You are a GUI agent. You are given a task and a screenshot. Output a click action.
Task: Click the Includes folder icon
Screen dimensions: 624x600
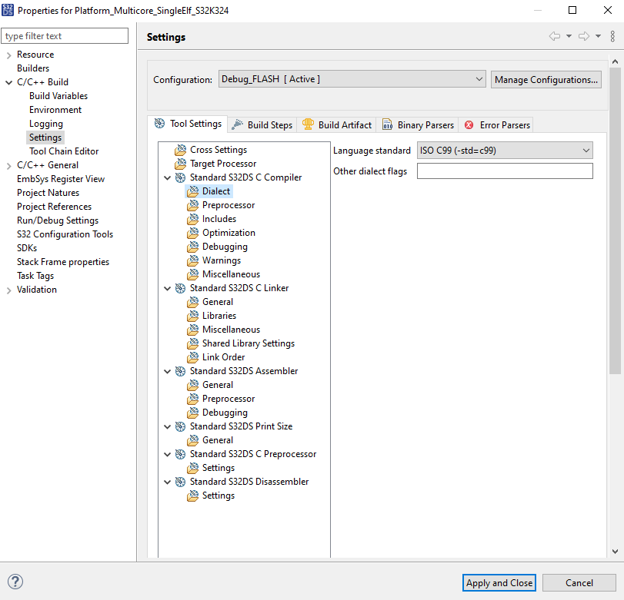coord(192,219)
